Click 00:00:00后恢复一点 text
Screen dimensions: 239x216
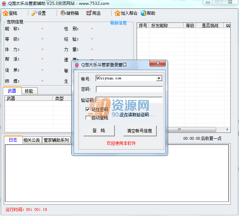coord(202,138)
